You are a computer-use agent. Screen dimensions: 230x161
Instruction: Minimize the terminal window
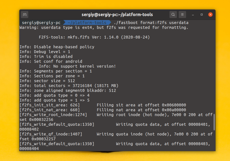click(x=193, y=15)
